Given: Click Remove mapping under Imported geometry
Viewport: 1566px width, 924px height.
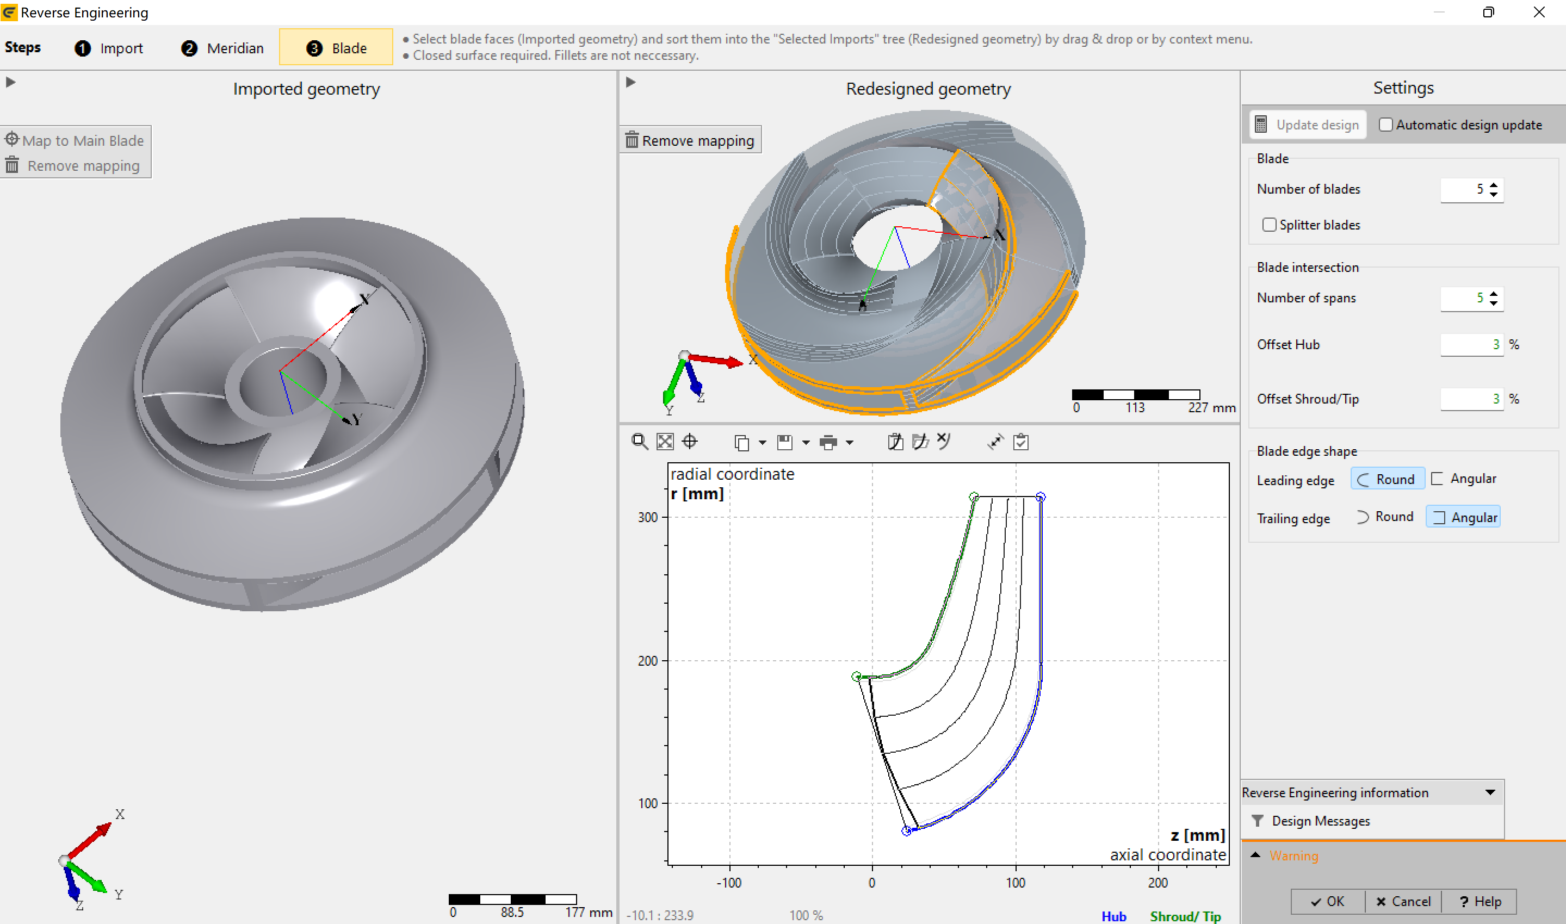Looking at the screenshot, I should coord(73,166).
